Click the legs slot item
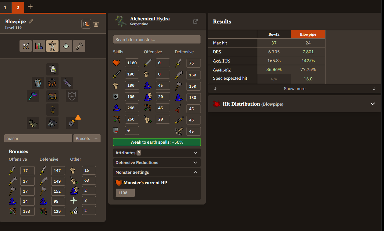Viewport: 384px width, 231px height. (52, 110)
